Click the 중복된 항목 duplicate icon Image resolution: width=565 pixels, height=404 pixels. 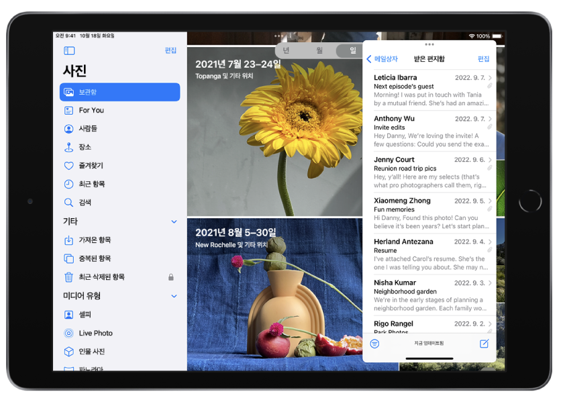[69, 258]
